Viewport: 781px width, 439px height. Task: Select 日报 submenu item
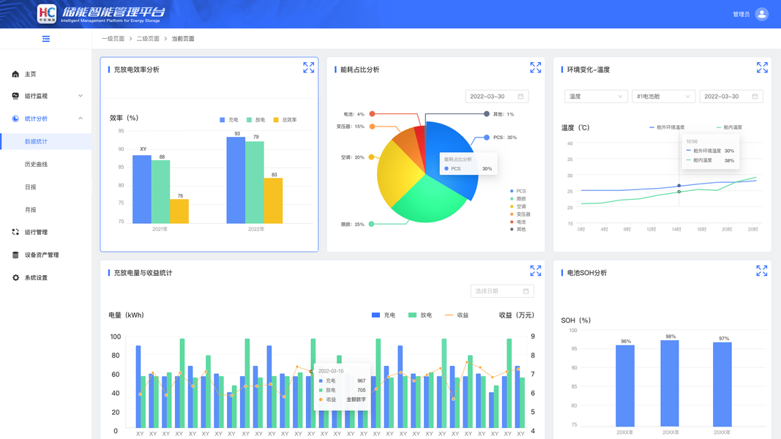[x=31, y=187]
